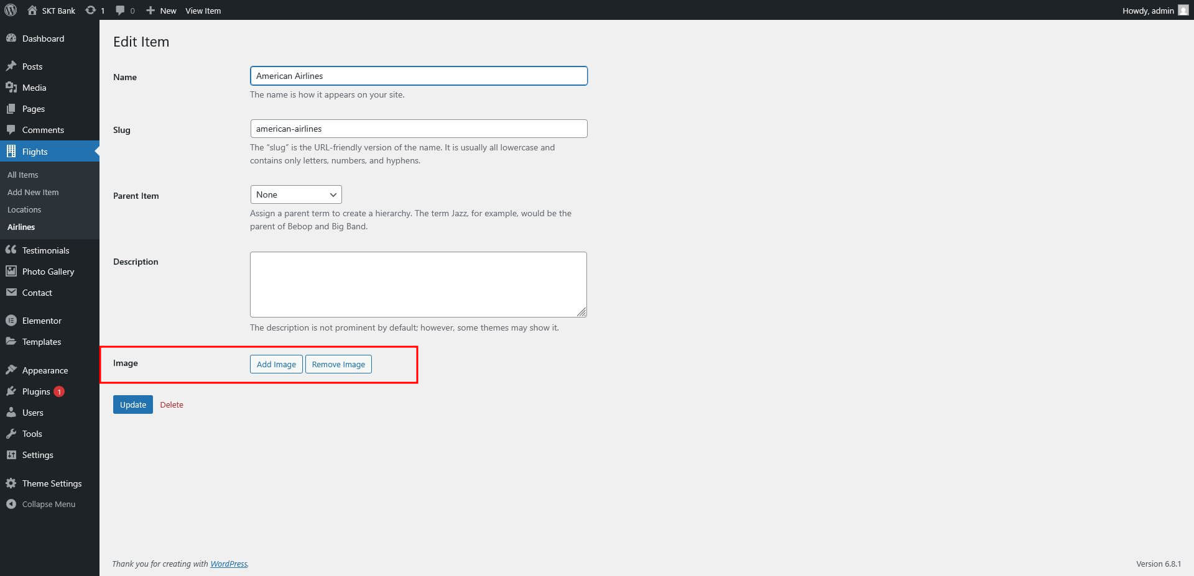The width and height of the screenshot is (1194, 576).
Task: Go to Posts menu
Action: pyautogui.click(x=50, y=66)
